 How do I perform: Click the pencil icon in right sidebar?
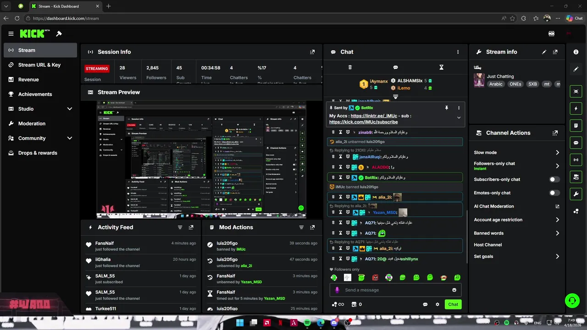pos(576,69)
